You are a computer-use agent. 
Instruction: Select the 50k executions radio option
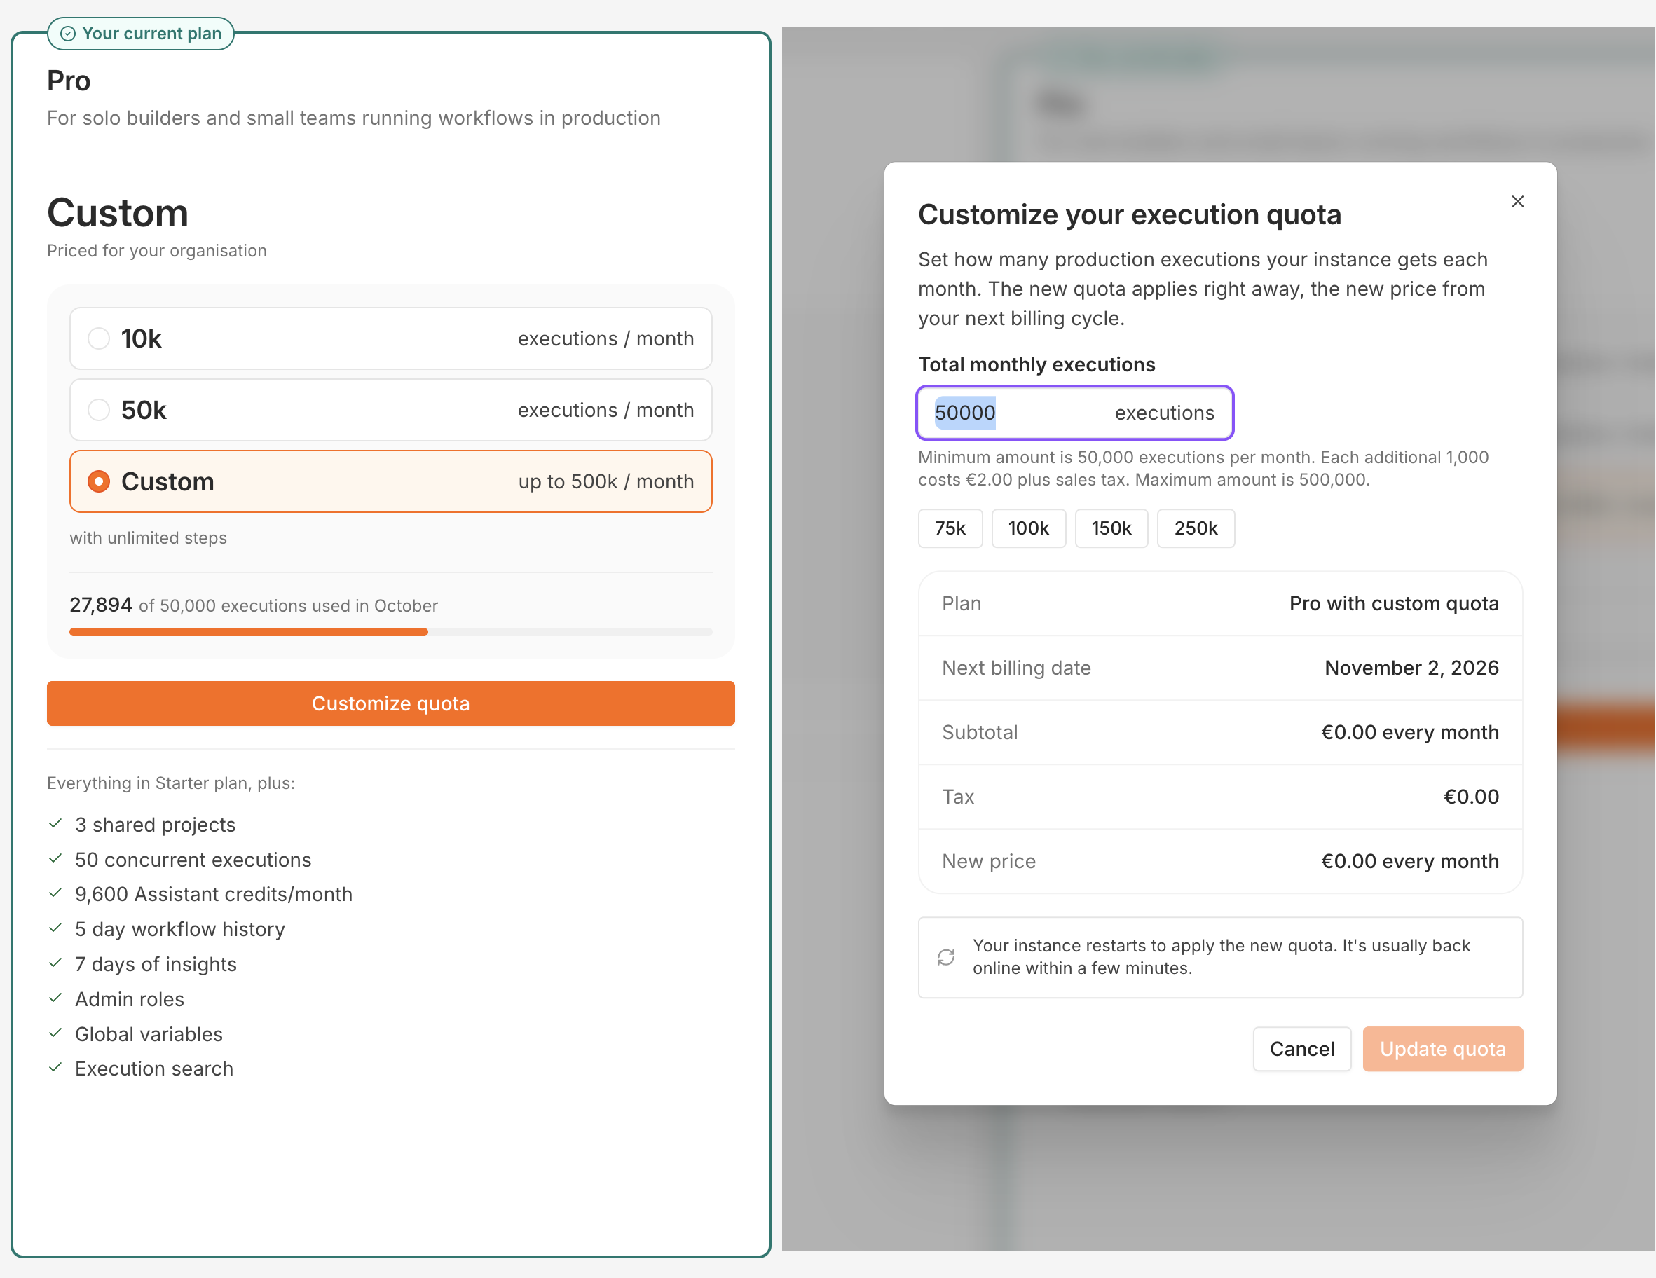coord(390,410)
